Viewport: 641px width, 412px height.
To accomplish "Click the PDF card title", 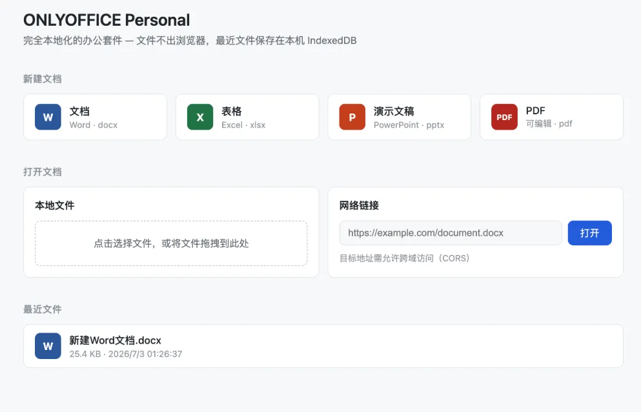I will (536, 111).
